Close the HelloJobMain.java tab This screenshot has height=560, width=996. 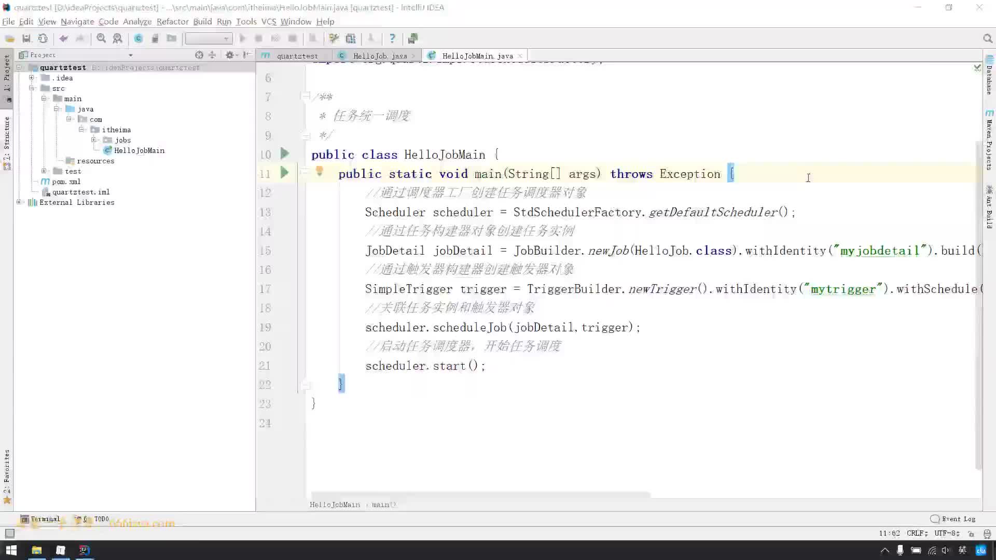pos(520,56)
